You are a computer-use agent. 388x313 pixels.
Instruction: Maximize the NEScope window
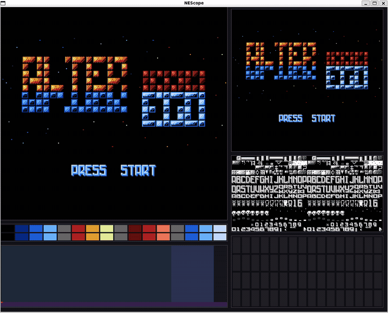click(x=375, y=3)
